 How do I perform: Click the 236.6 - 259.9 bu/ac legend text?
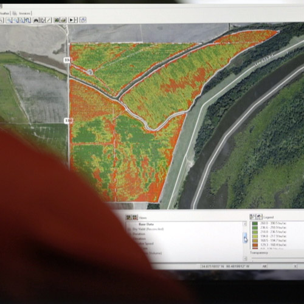[x=273, y=227]
